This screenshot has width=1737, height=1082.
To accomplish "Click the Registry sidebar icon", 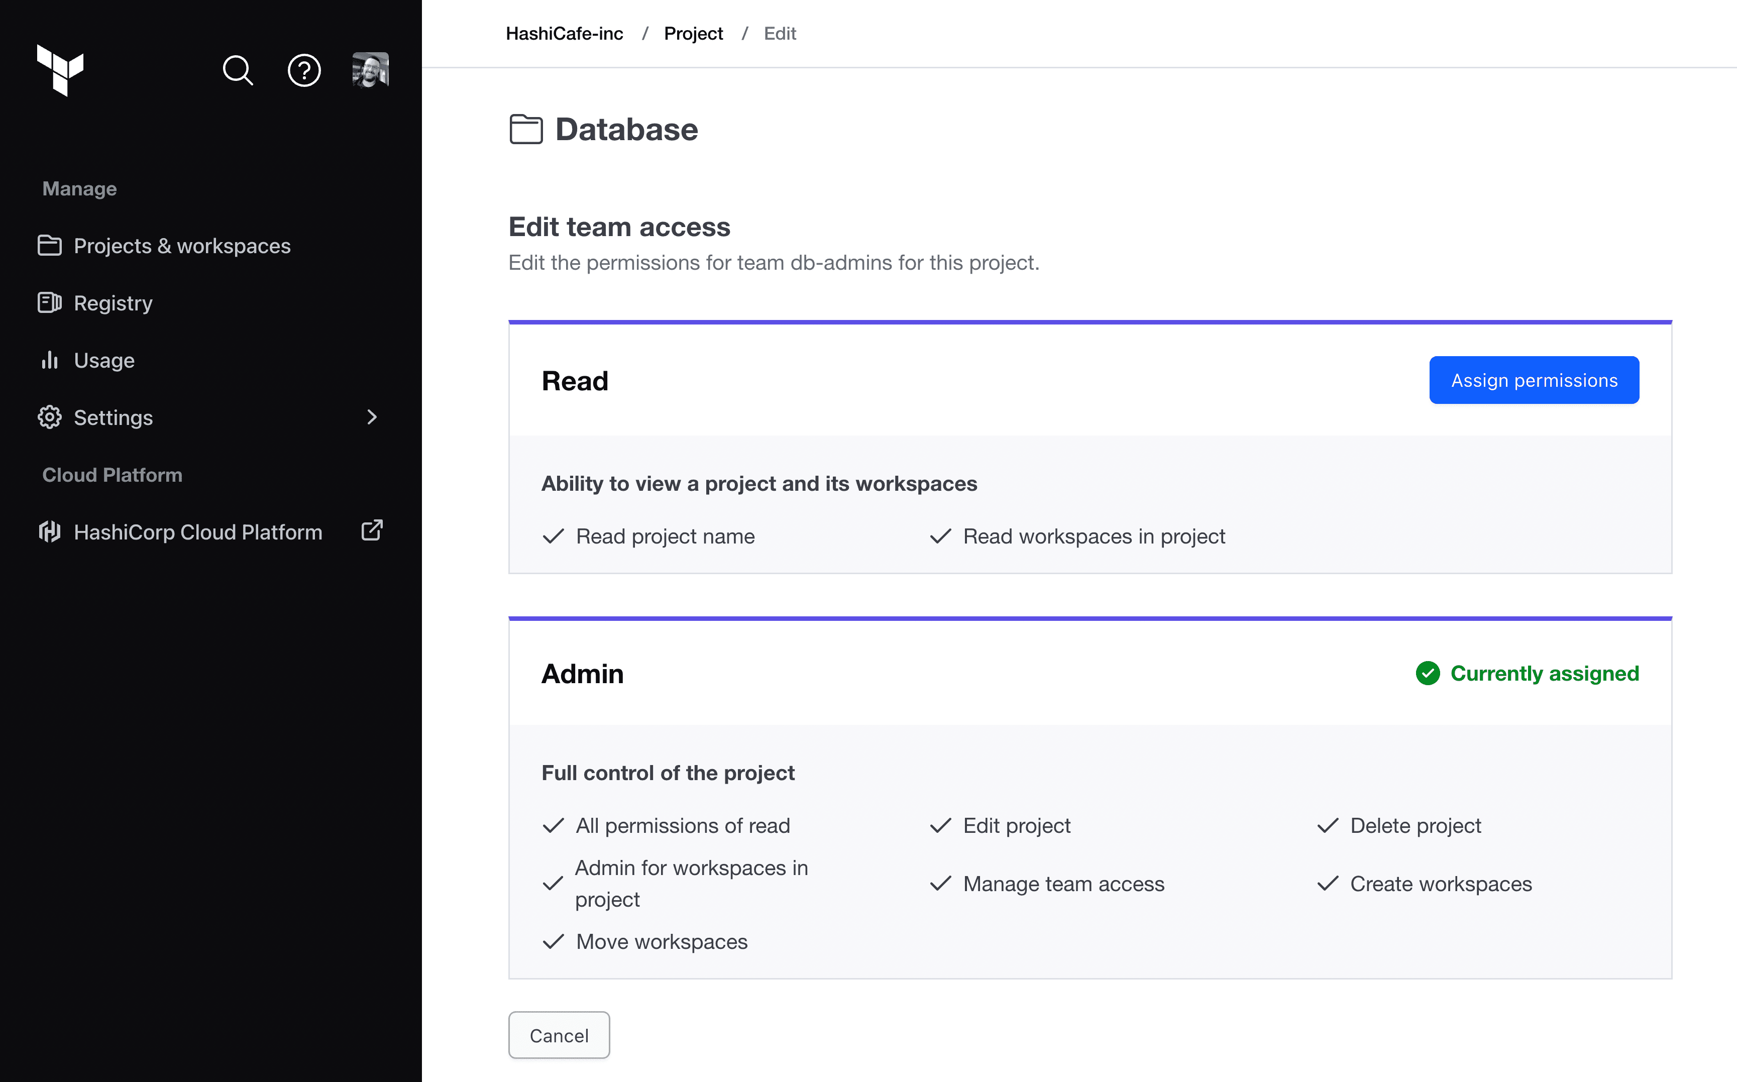I will coord(49,303).
